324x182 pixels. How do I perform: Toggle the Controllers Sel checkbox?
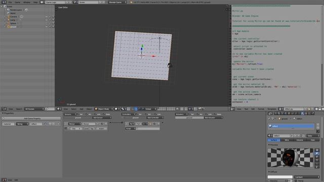(137, 114)
